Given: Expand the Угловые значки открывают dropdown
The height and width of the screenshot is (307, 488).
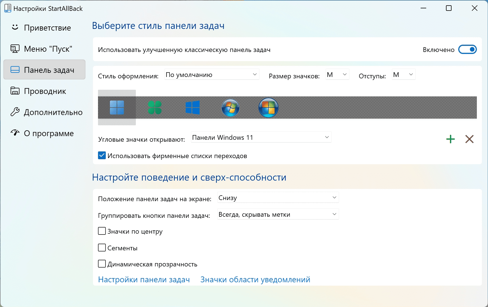Looking at the screenshot, I should pos(261,137).
